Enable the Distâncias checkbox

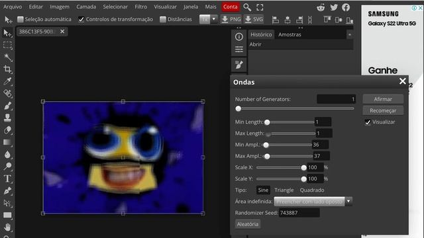(x=163, y=19)
